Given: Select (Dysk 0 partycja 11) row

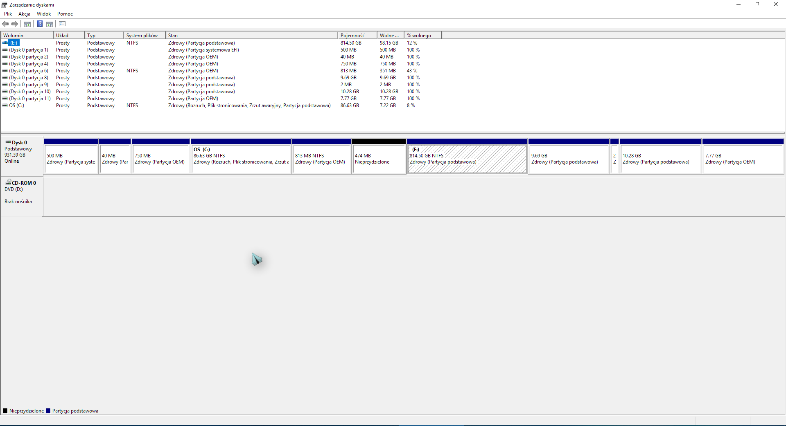Looking at the screenshot, I should point(30,99).
